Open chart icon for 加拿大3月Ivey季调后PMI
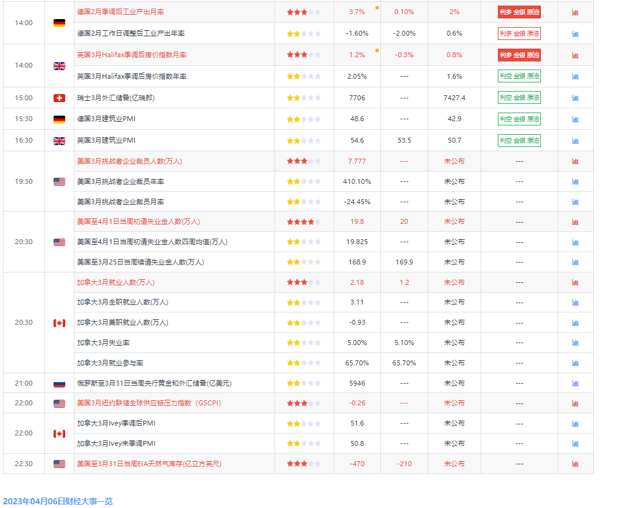This screenshot has width=624, height=508. point(575,424)
